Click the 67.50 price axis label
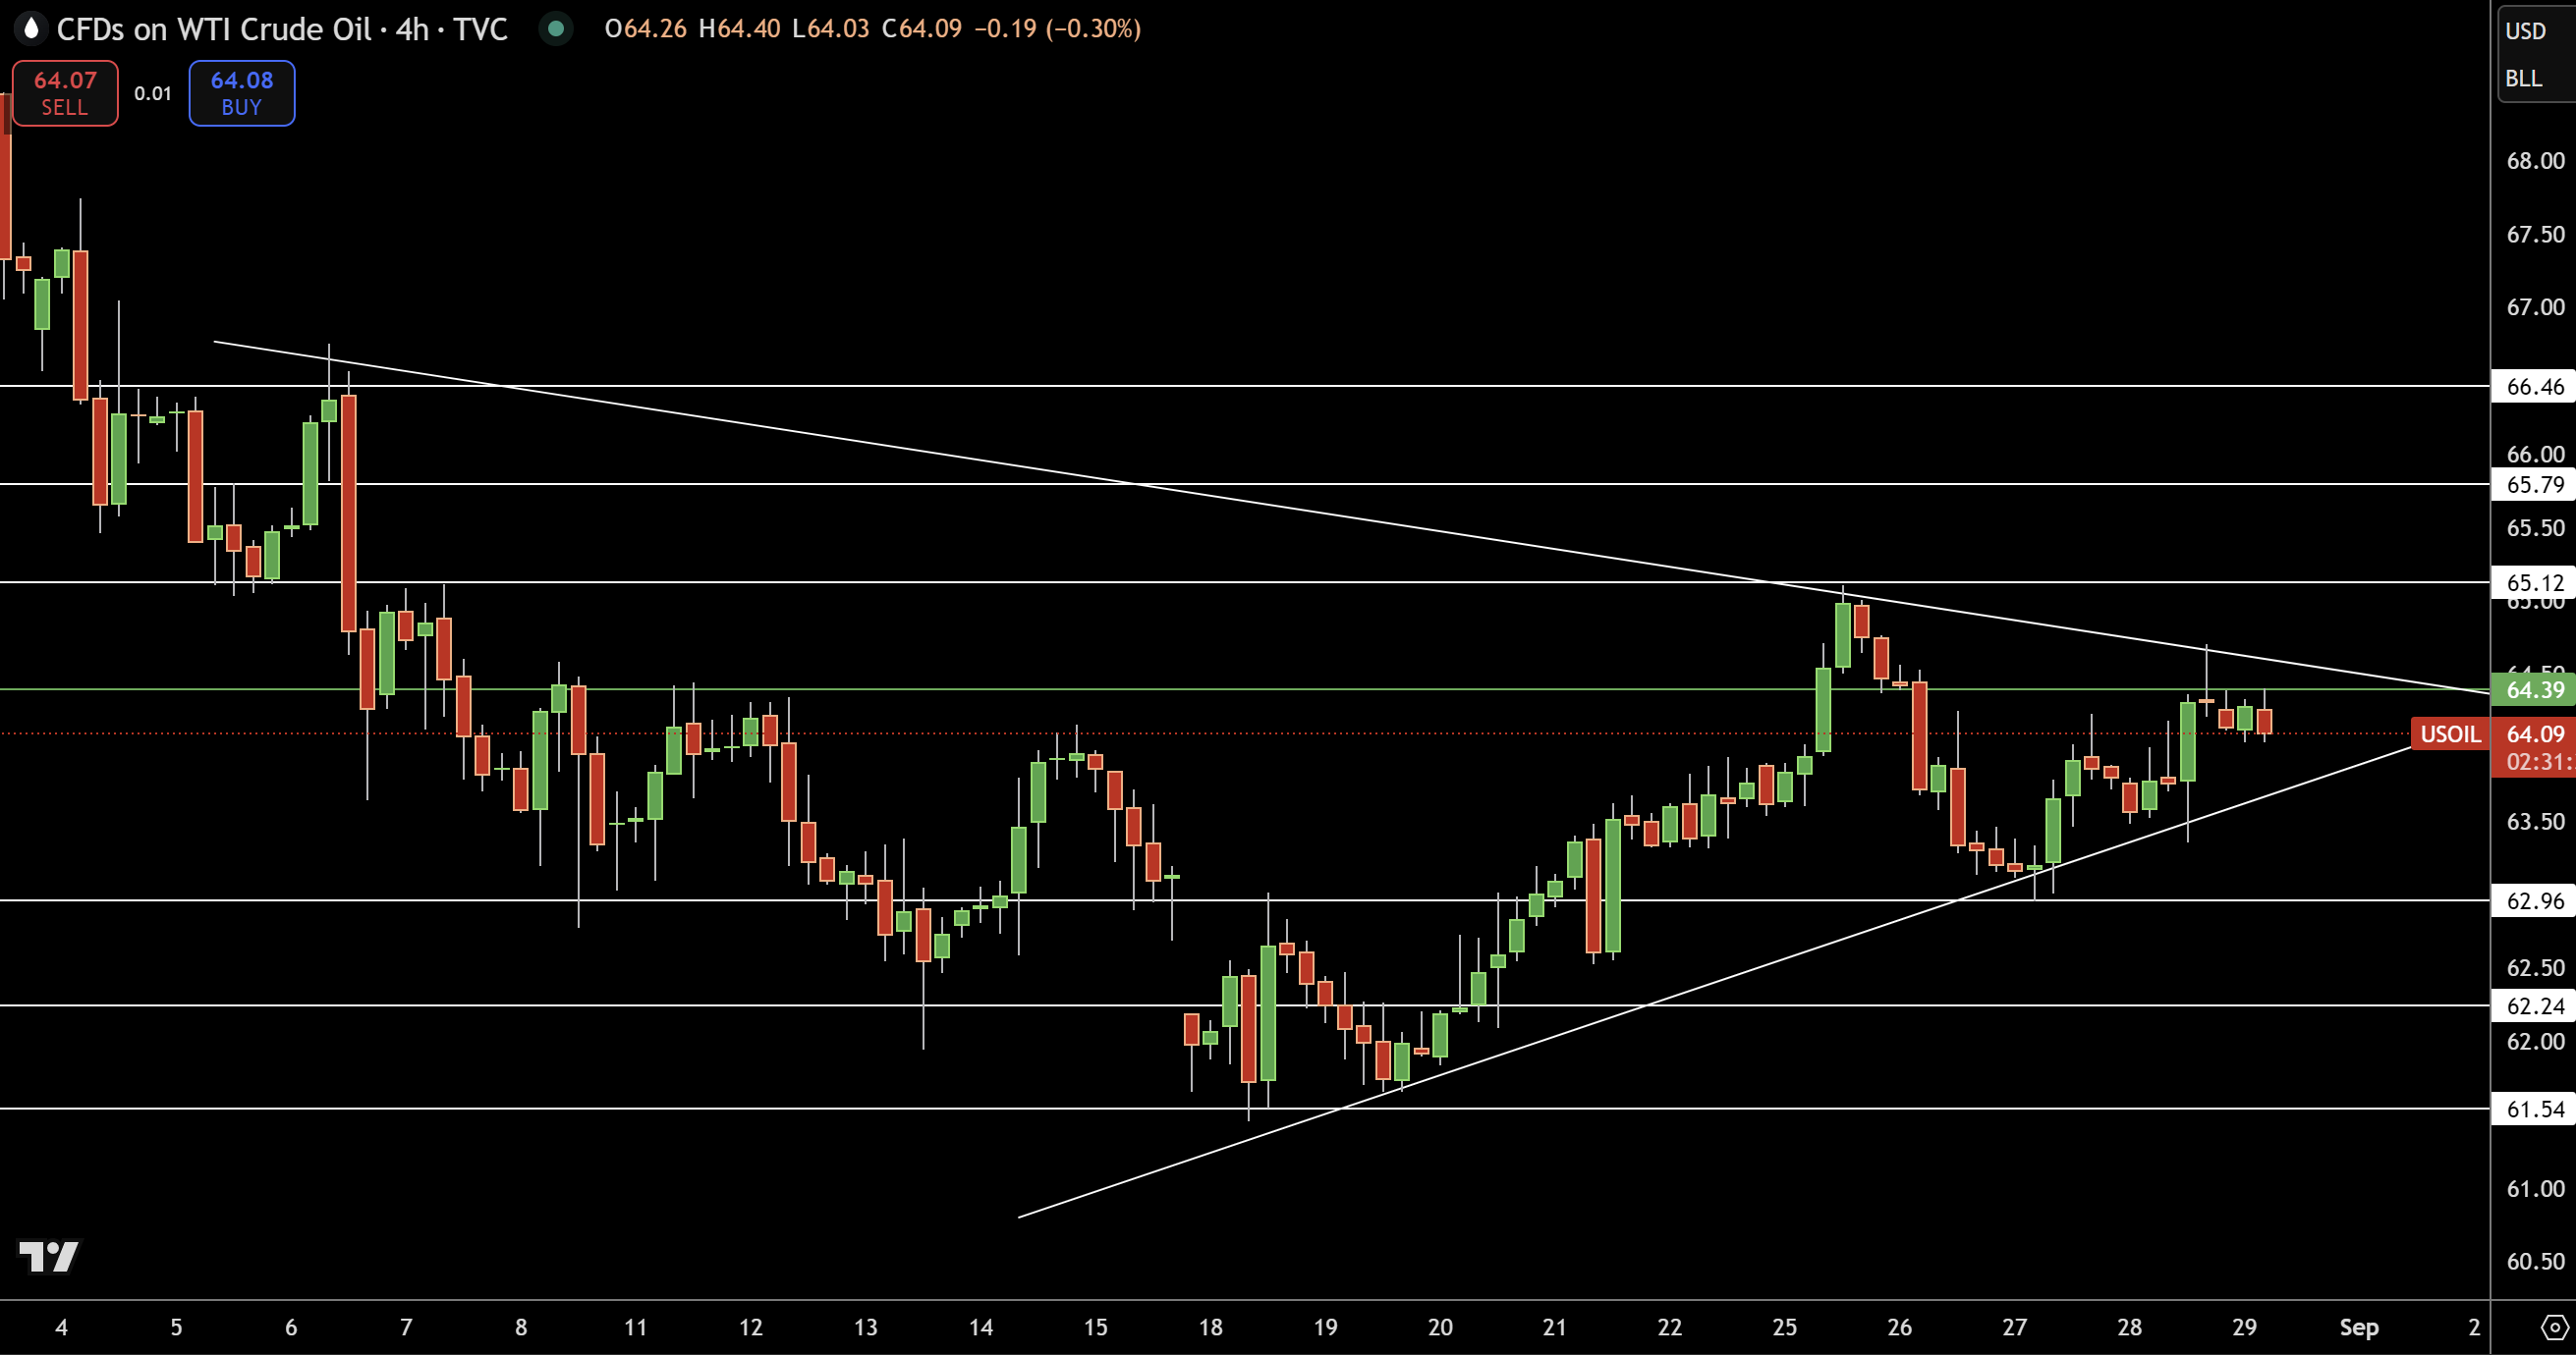The height and width of the screenshot is (1355, 2576). pos(2535,235)
